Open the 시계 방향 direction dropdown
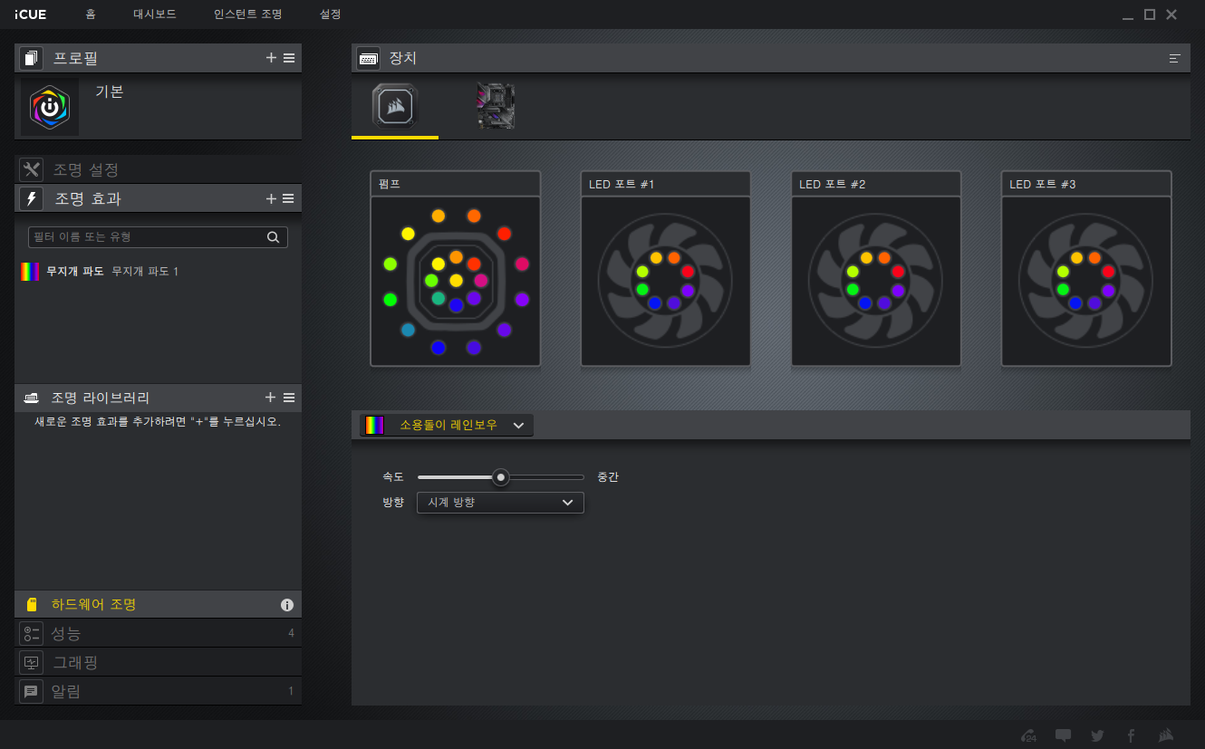Screen dimensions: 1205x749 pos(500,503)
